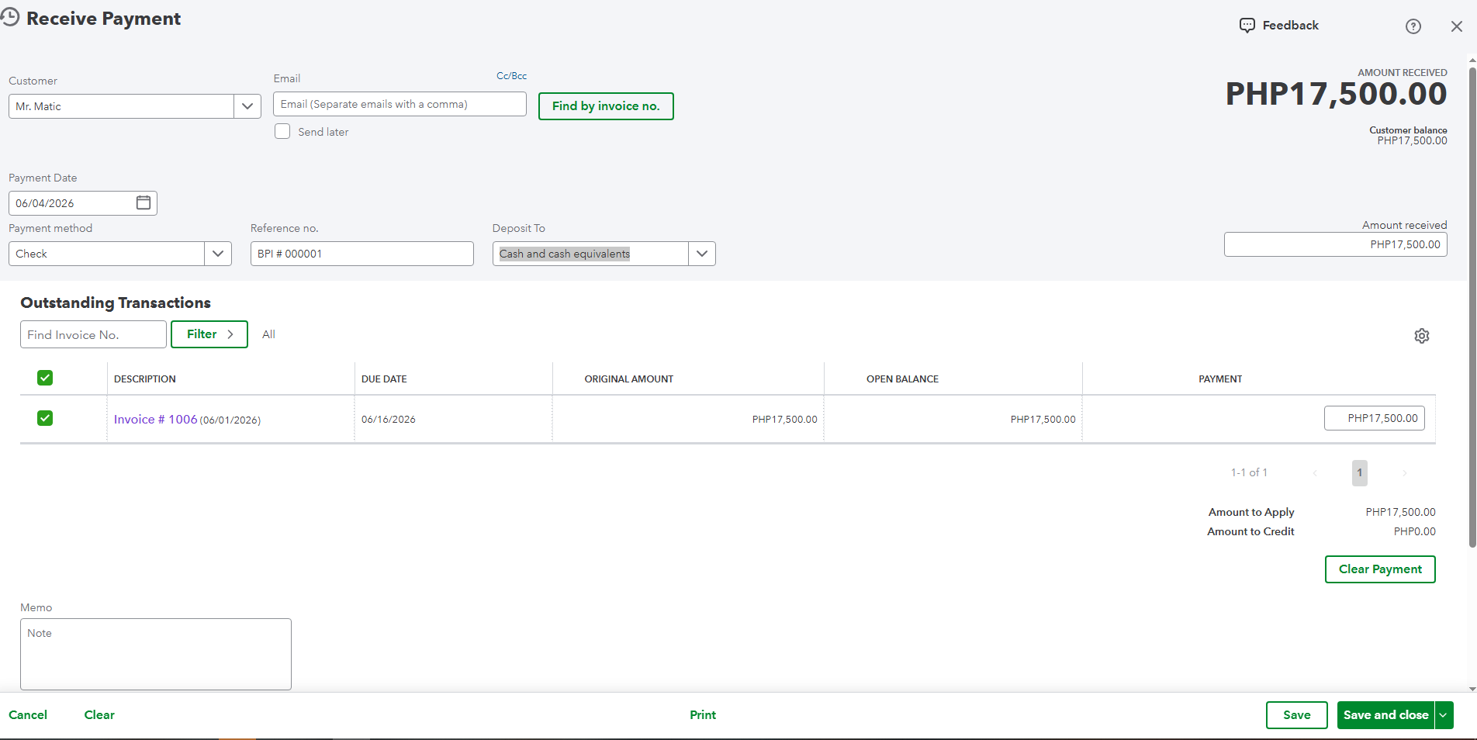1477x740 pixels.
Task: Click the Feedback speech bubble icon
Action: (x=1247, y=26)
